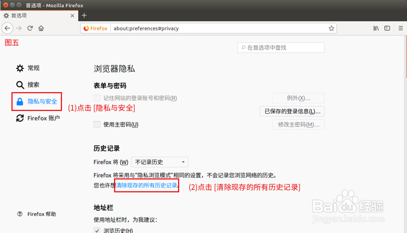Click 清除现存的所有历史记录 link
The width and height of the screenshot is (407, 233).
(147, 185)
